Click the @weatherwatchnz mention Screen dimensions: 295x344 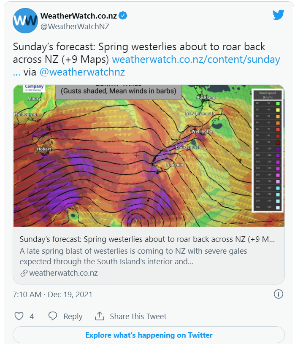[82, 72]
